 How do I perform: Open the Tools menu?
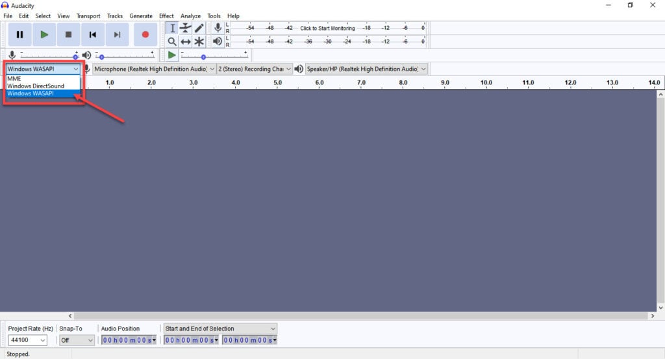pyautogui.click(x=214, y=16)
